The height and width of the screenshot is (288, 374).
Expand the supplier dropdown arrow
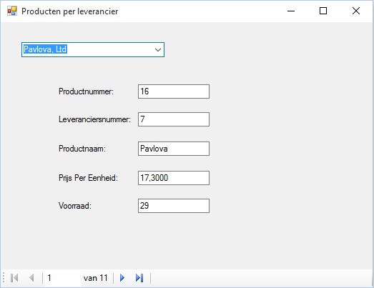(157, 49)
